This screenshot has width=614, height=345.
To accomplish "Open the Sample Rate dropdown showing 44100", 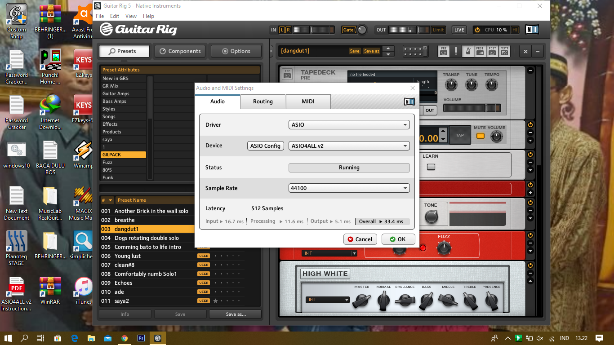I will pos(349,188).
